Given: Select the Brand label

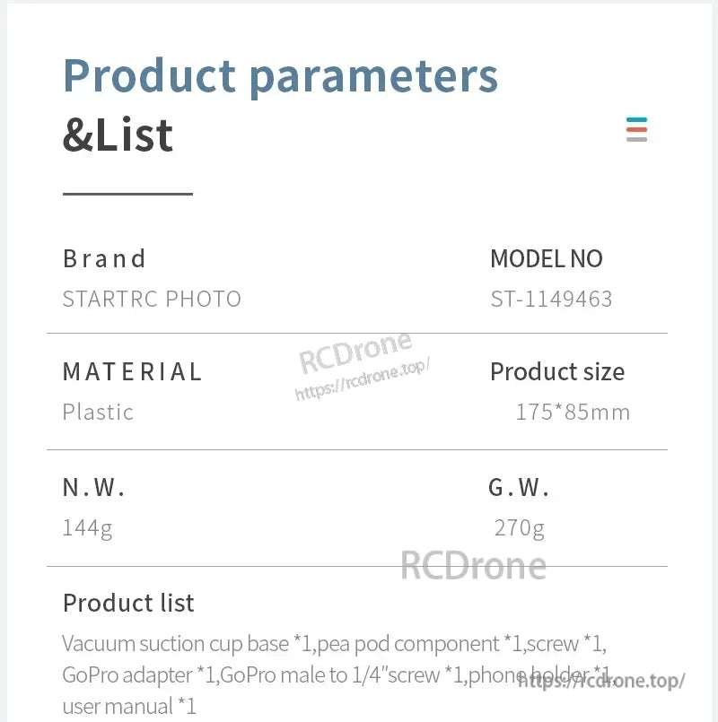Looking at the screenshot, I should [x=104, y=259].
